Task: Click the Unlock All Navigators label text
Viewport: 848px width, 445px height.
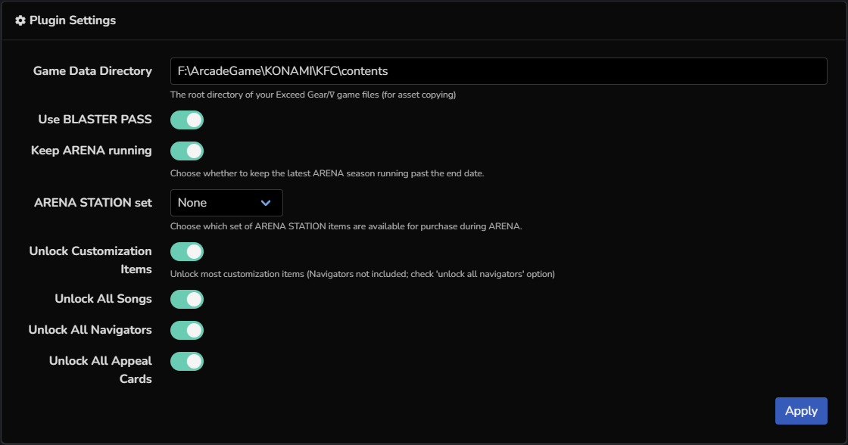Action: [x=90, y=330]
